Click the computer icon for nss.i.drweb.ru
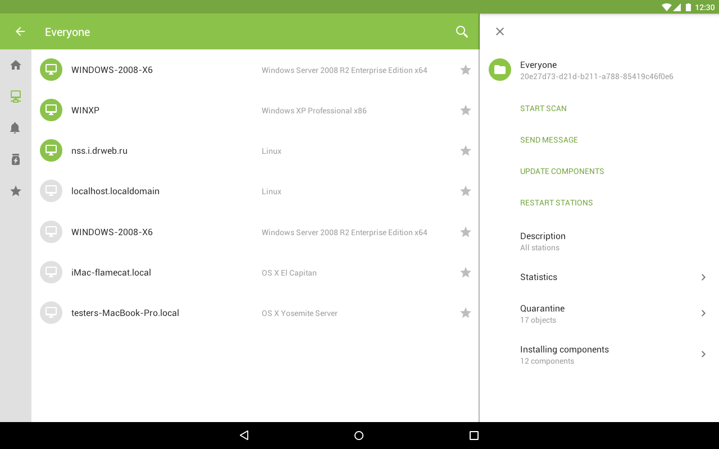This screenshot has height=449, width=719. [51, 150]
